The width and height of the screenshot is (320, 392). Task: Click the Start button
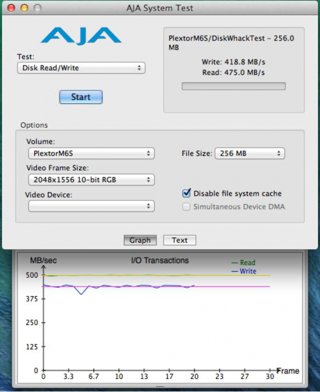click(81, 97)
